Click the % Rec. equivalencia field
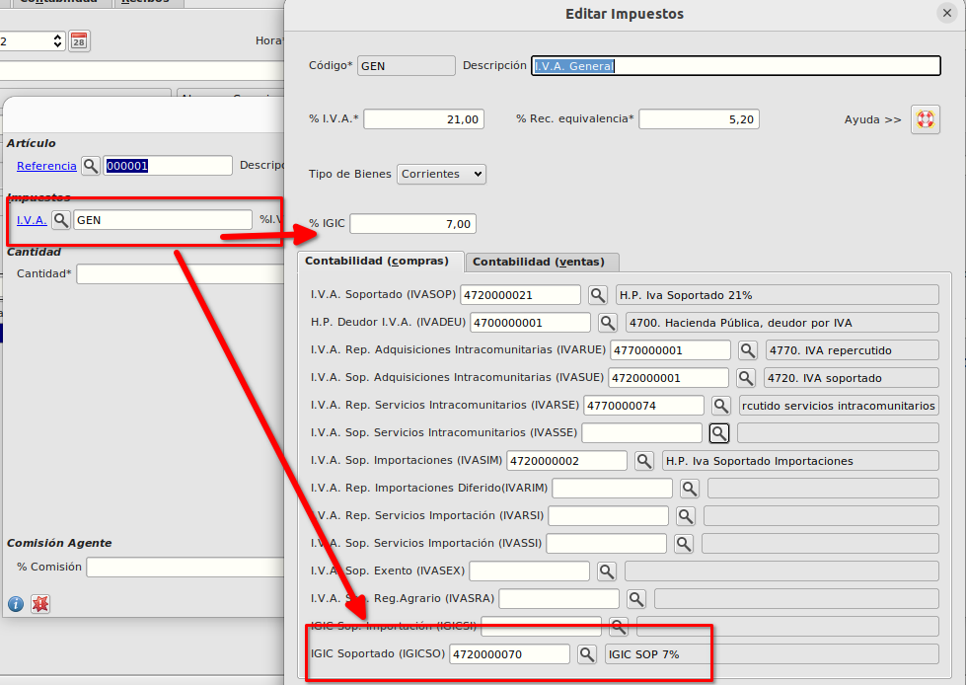Screen dimensions: 966x685 click(x=700, y=119)
